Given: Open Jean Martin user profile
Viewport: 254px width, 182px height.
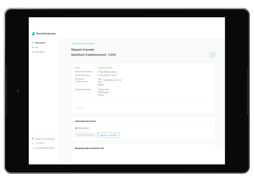Looking at the screenshot, I should [40, 143].
